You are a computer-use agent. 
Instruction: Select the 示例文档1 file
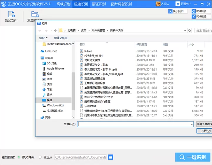(x=88, y=106)
